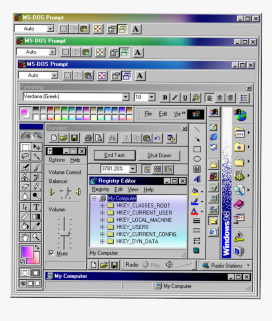Image resolution: width=272 pixels, height=321 pixels.
Task: Open the Radio Stations dropdown
Action: (248, 265)
